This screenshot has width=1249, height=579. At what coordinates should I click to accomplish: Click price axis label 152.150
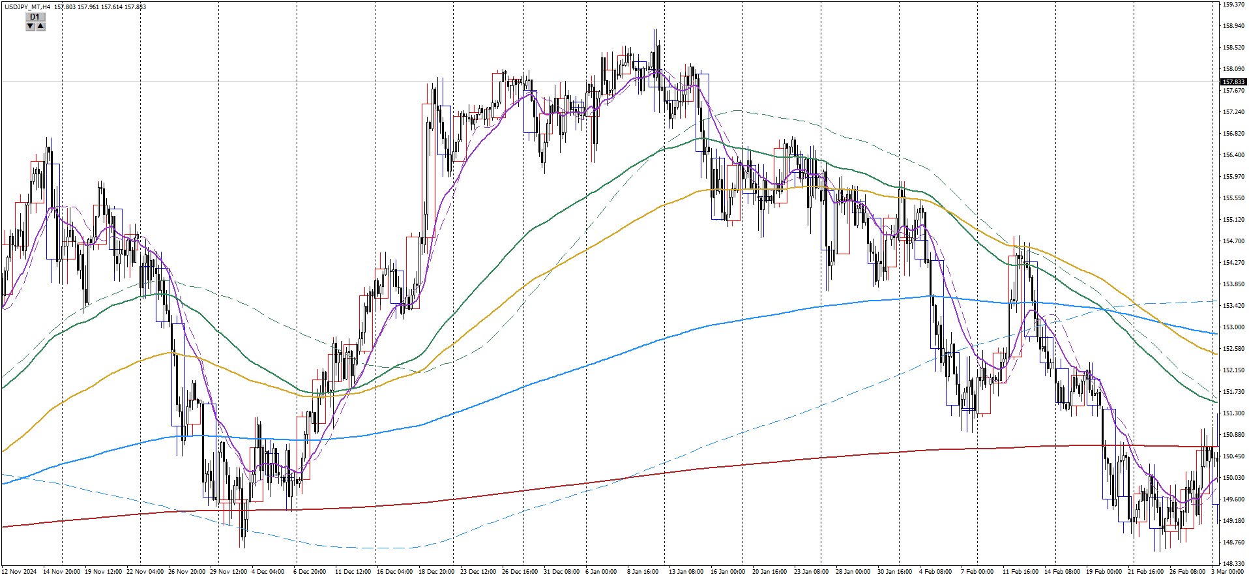(1233, 370)
